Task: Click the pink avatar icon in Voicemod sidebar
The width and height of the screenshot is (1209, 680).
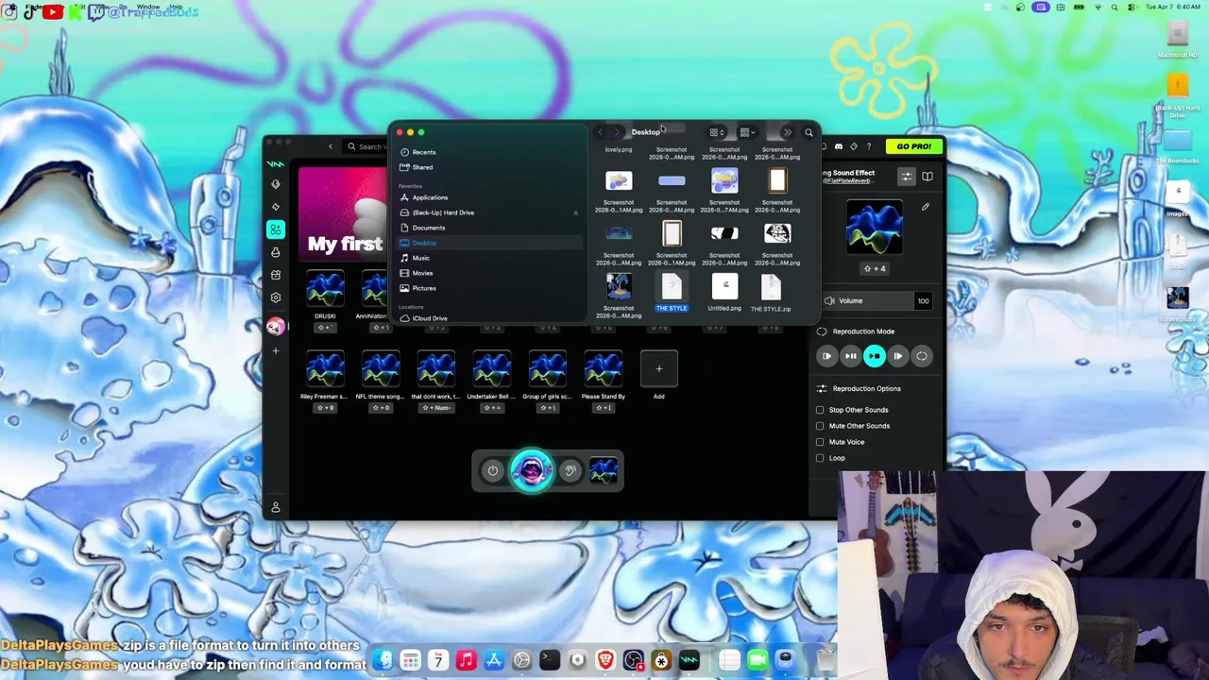Action: 276,327
